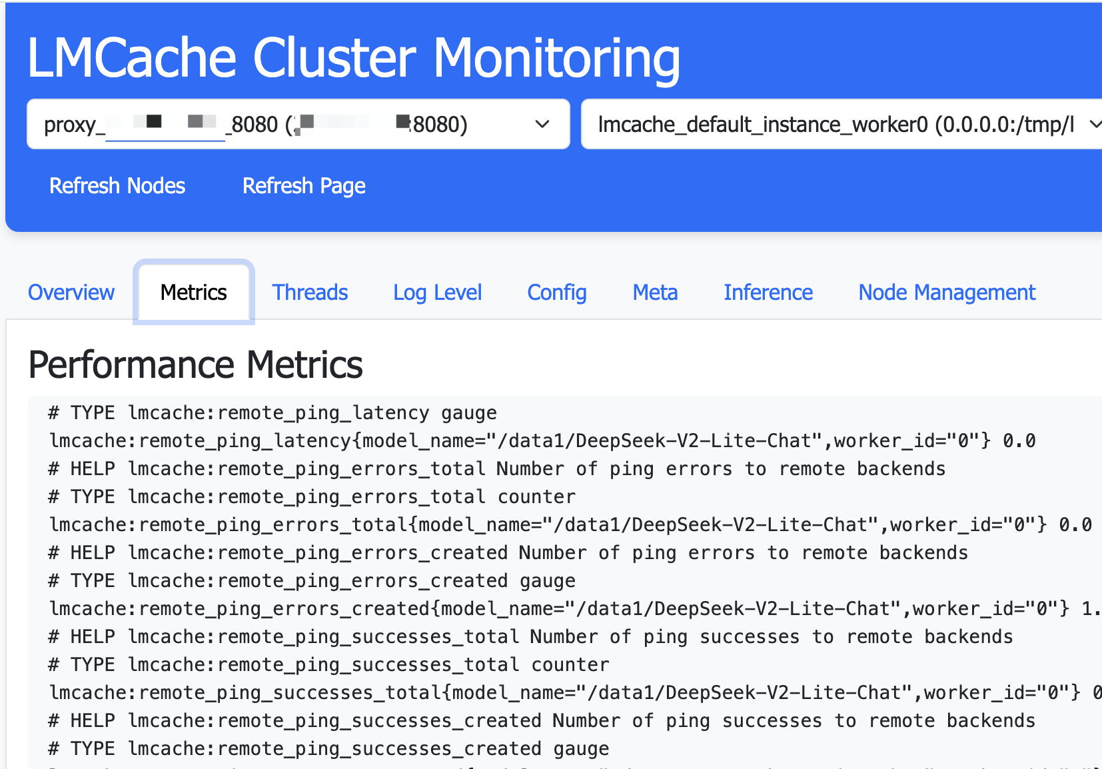Click the Refresh Page button
Screen dimensions: 1102x769
[x=304, y=185]
